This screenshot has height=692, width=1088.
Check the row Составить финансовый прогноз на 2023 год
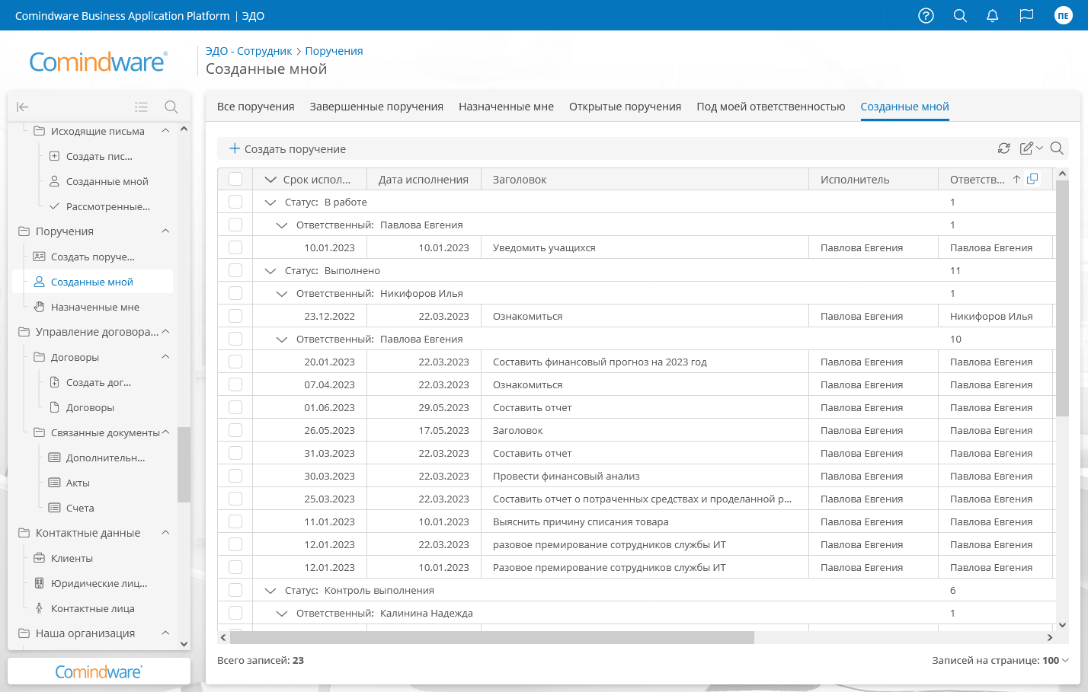click(235, 362)
